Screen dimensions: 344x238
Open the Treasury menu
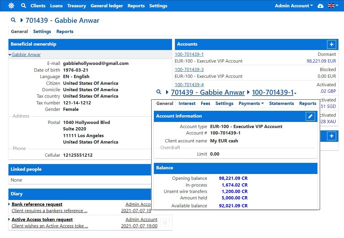pos(77,6)
